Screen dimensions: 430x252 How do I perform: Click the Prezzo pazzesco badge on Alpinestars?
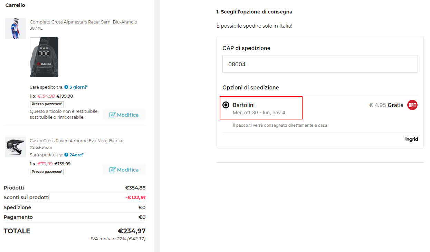[x=47, y=104]
